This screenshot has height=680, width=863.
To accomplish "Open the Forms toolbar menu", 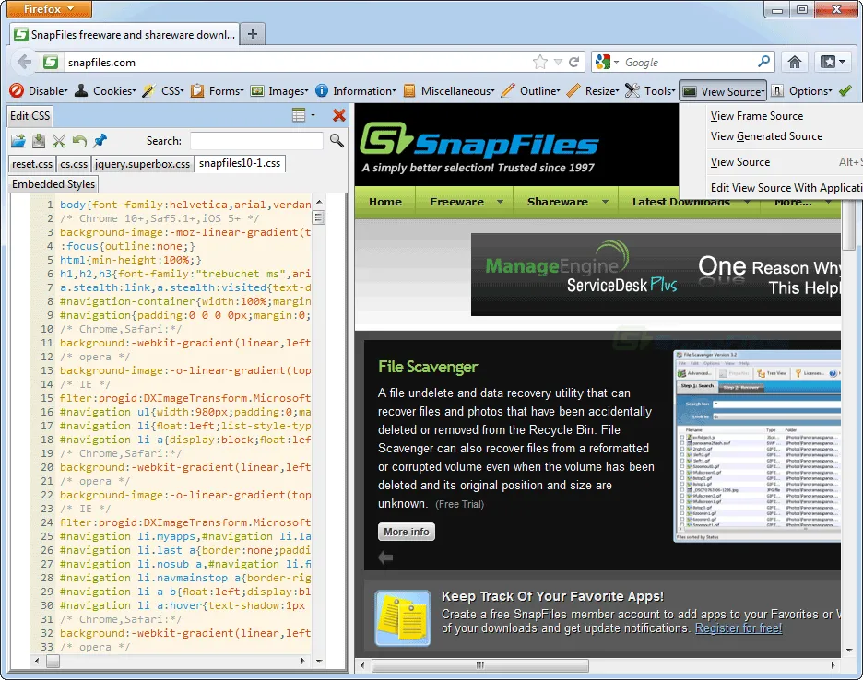I will coord(217,91).
